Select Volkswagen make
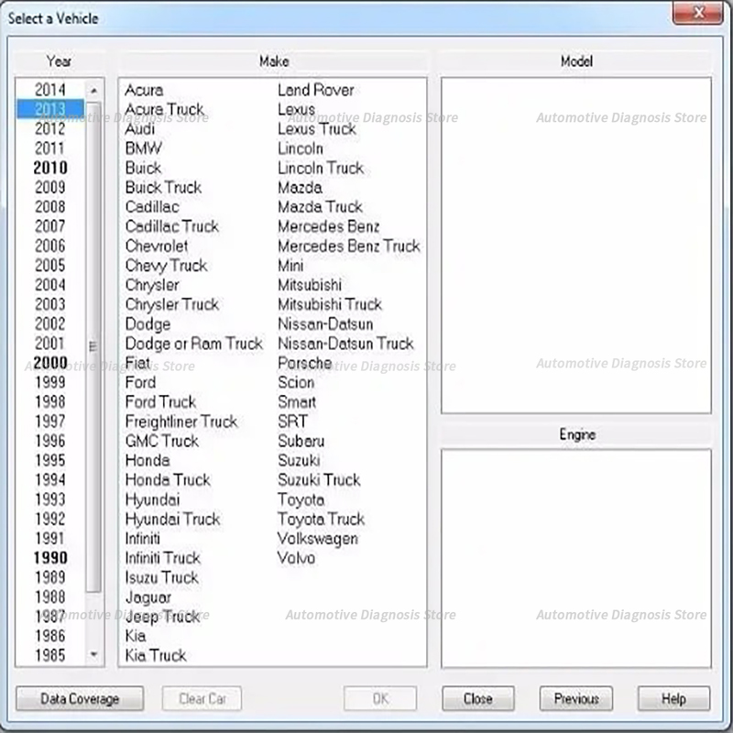Viewport: 733px width, 733px height. 318,538
